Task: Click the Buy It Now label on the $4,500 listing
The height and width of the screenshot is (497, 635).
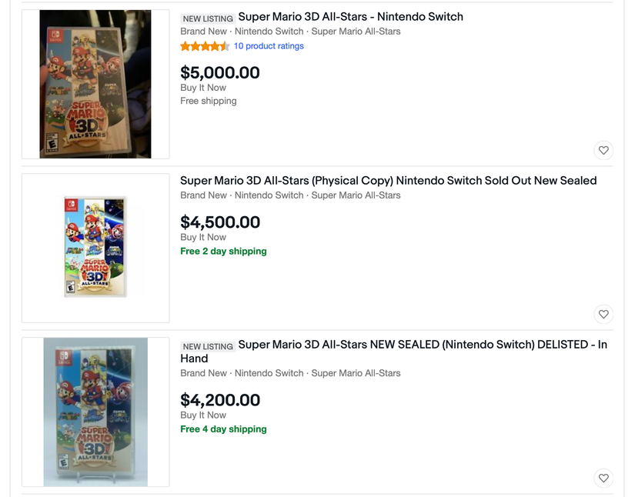Action: tap(202, 237)
